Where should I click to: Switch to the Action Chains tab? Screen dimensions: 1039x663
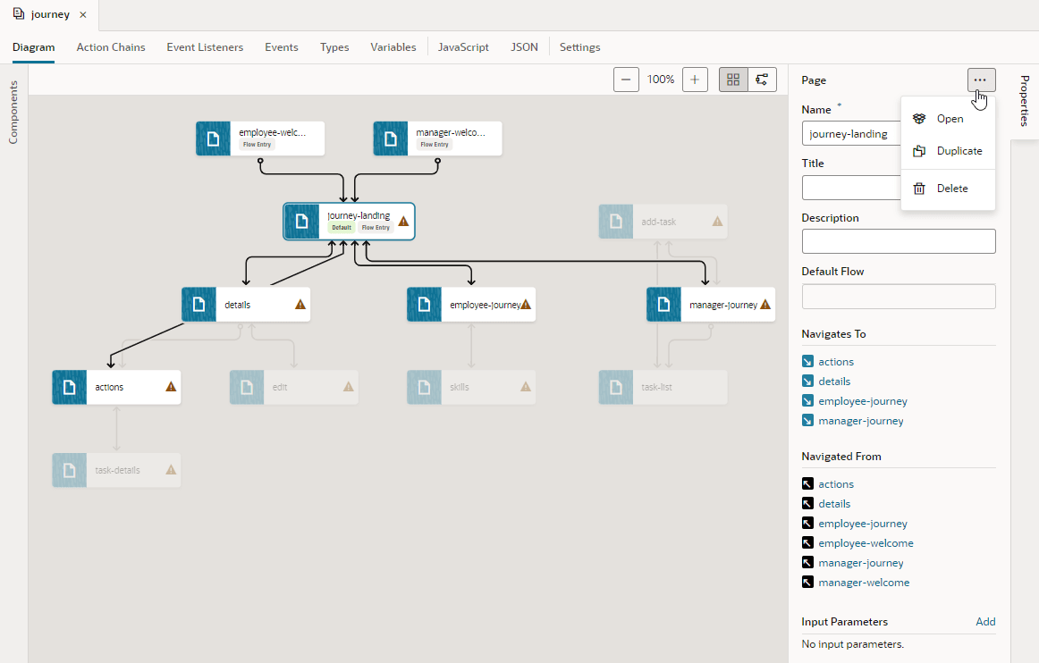coord(110,46)
